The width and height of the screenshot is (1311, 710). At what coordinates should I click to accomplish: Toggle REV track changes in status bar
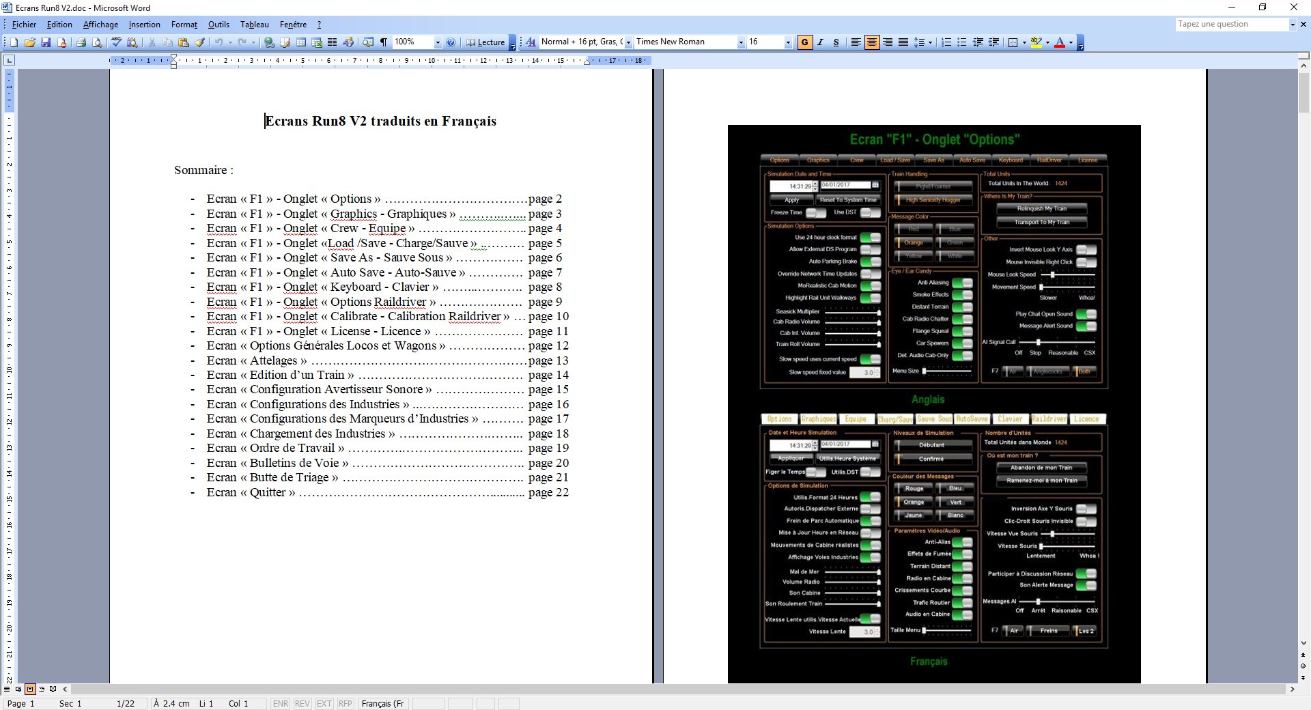point(302,704)
